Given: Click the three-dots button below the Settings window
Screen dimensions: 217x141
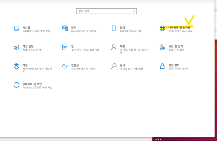Looking at the screenshot, I should (x=158, y=139).
